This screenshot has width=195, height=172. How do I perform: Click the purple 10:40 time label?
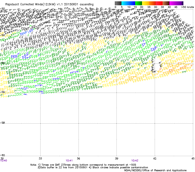coord(4,161)
